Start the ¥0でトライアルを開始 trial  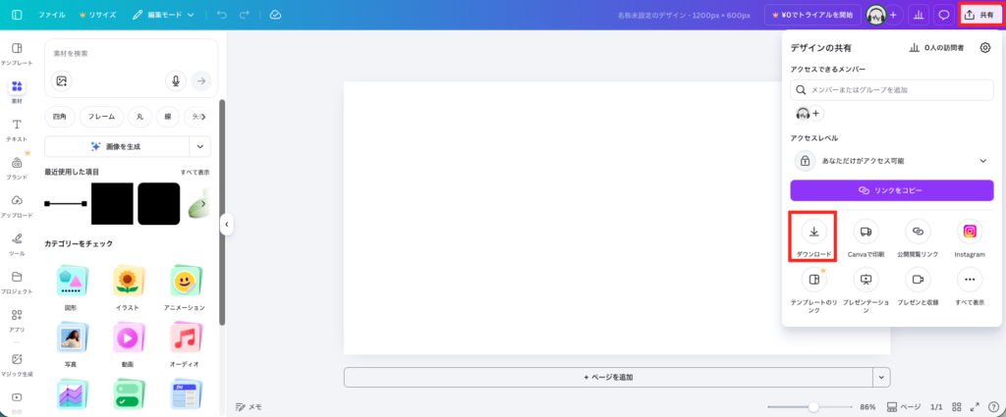(811, 15)
